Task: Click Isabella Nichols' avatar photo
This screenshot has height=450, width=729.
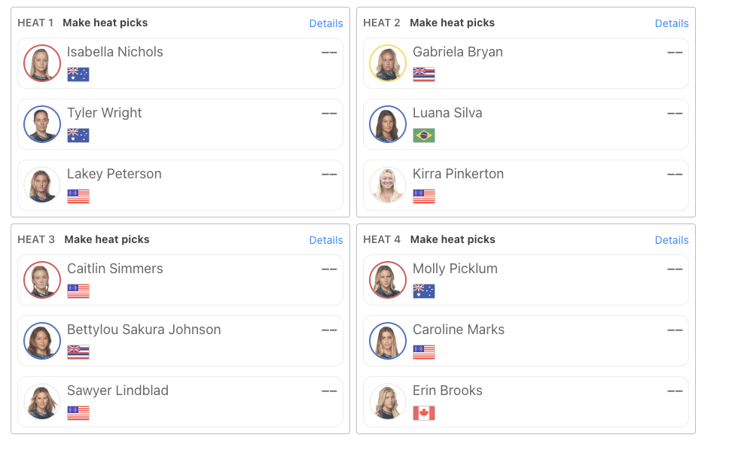Action: click(42, 63)
